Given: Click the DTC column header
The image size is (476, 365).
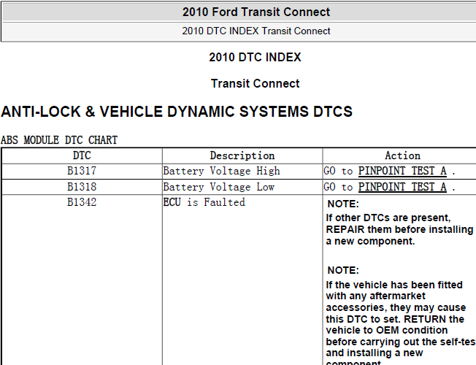Looking at the screenshot, I should coord(82,155).
